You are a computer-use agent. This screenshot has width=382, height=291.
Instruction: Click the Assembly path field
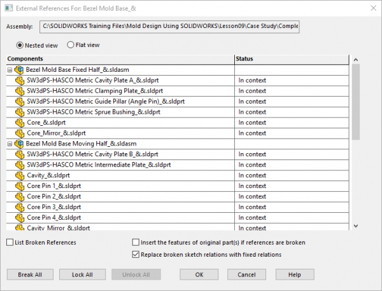[x=169, y=27]
